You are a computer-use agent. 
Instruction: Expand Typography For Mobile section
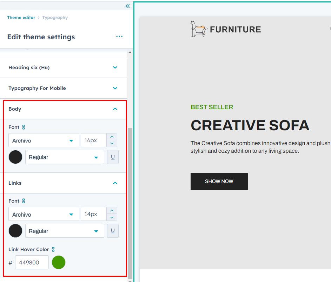[115, 88]
